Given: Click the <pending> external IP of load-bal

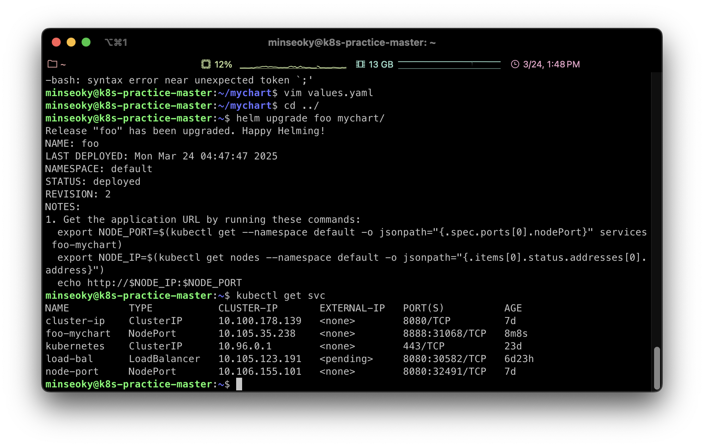Looking at the screenshot, I should coord(346,359).
